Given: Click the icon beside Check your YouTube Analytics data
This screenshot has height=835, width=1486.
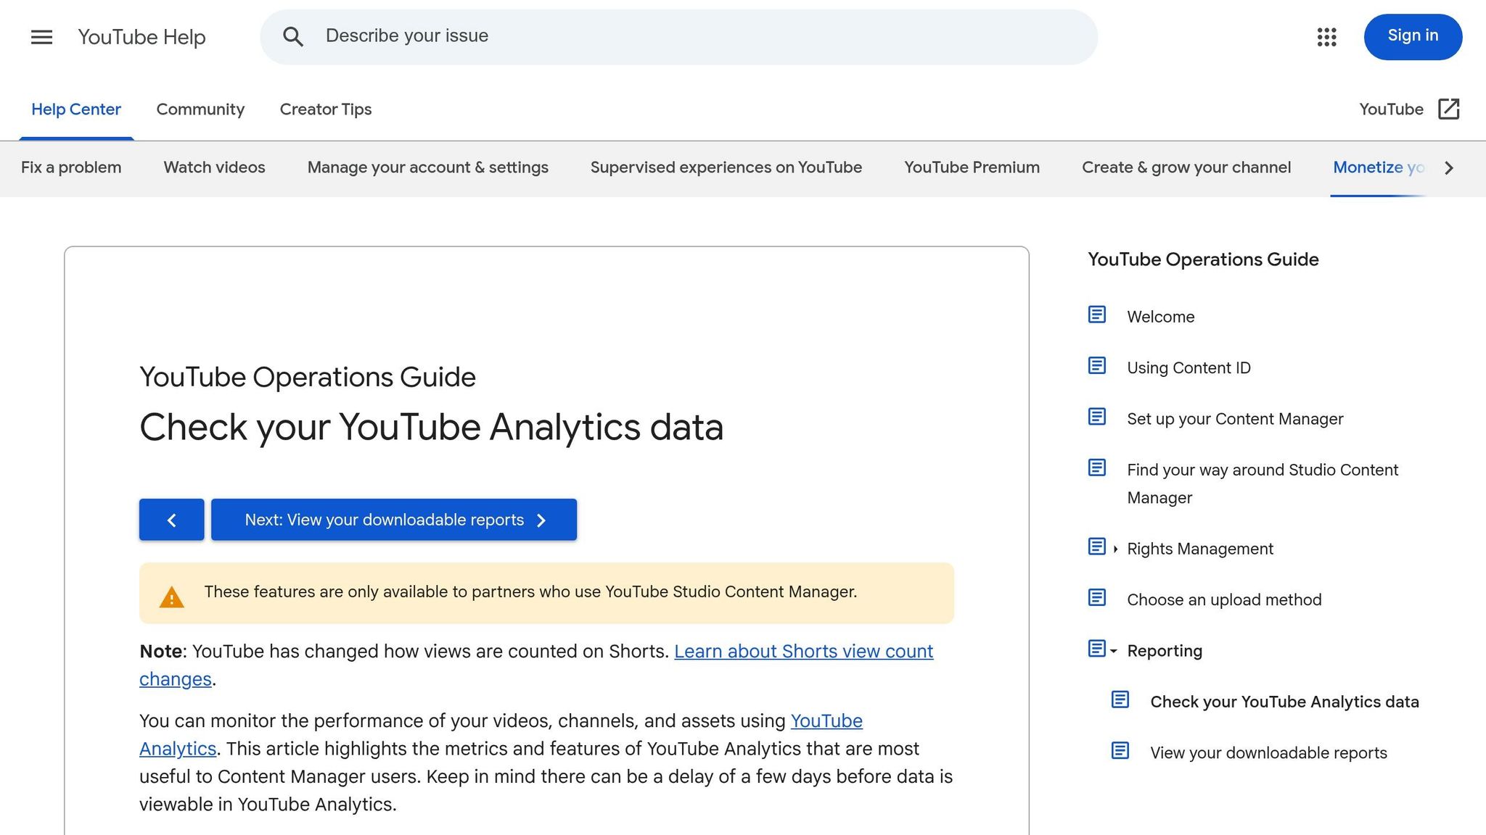Looking at the screenshot, I should (x=1120, y=699).
